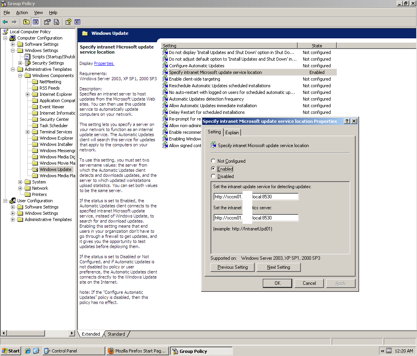Image resolution: width=417 pixels, height=356 pixels.
Task: Confirm dialog with OK button
Action: point(277,283)
